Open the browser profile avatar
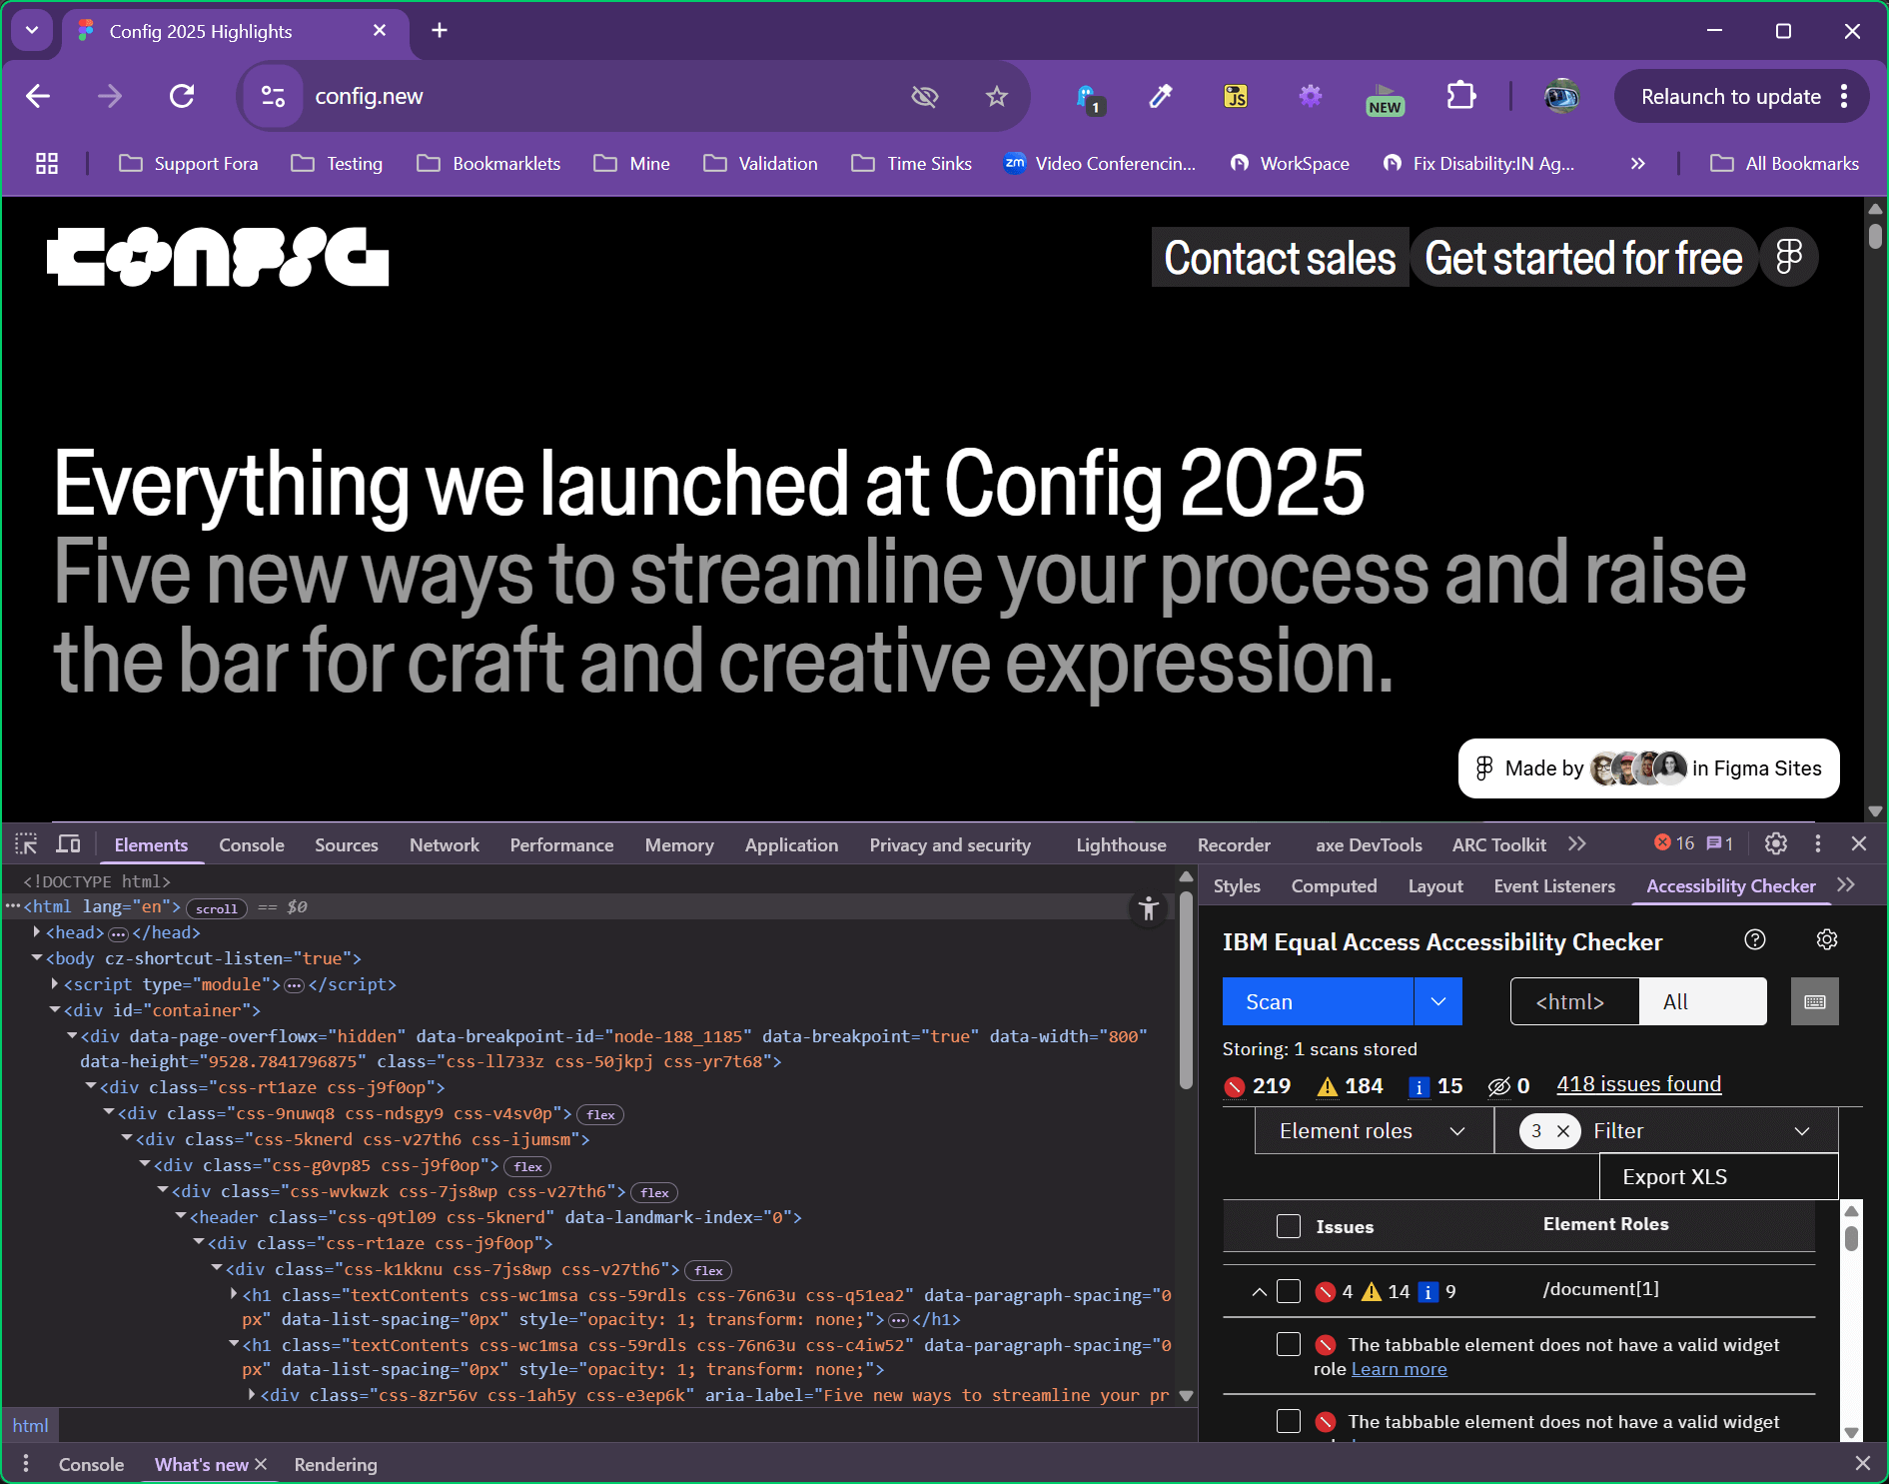Screen dimensions: 1889x1484 click(1561, 96)
